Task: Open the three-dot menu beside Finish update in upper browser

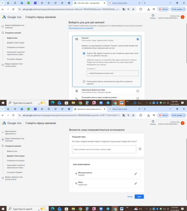Action: [x=184, y=9]
